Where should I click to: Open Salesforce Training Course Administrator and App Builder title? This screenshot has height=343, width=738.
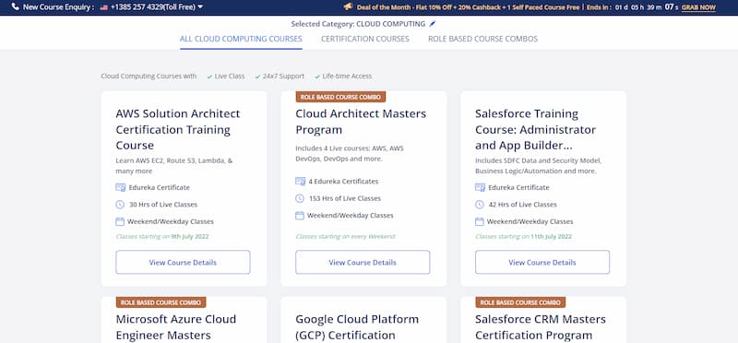(536, 129)
